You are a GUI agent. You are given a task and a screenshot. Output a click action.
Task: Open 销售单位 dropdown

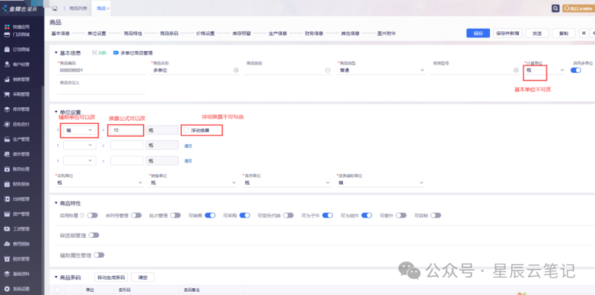pyautogui.click(x=193, y=183)
